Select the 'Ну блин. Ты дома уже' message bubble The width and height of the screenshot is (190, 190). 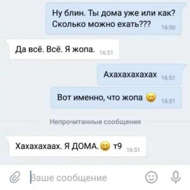[114, 19]
